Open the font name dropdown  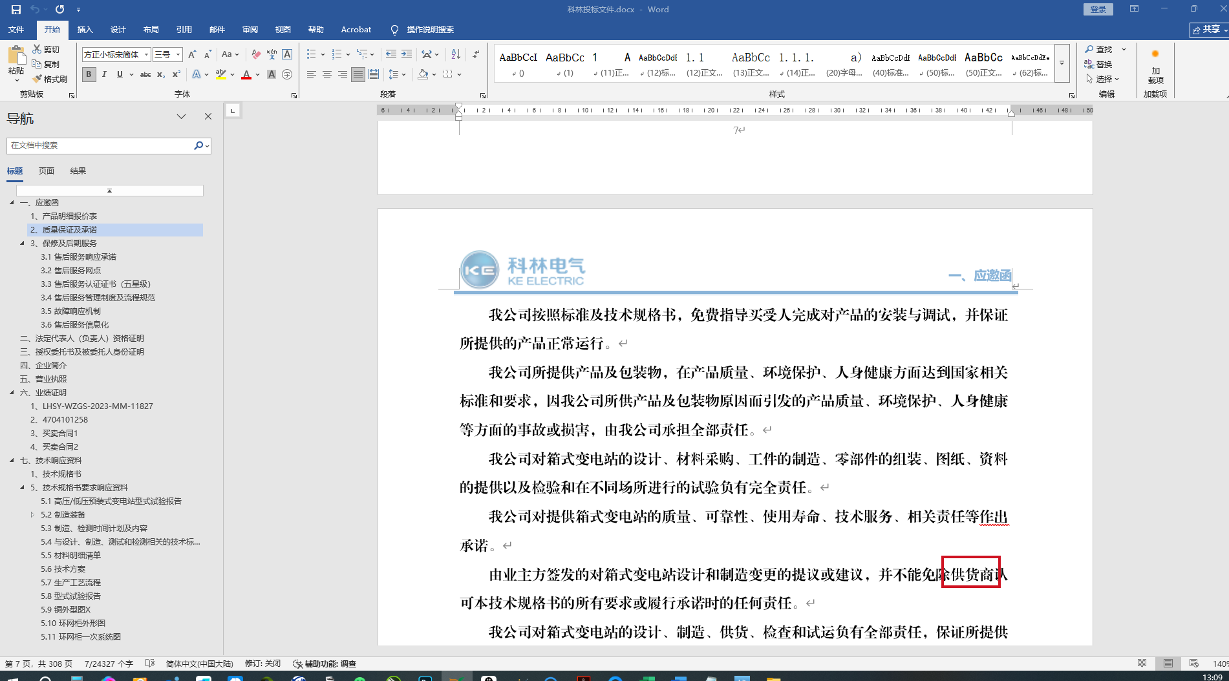pyautogui.click(x=147, y=55)
